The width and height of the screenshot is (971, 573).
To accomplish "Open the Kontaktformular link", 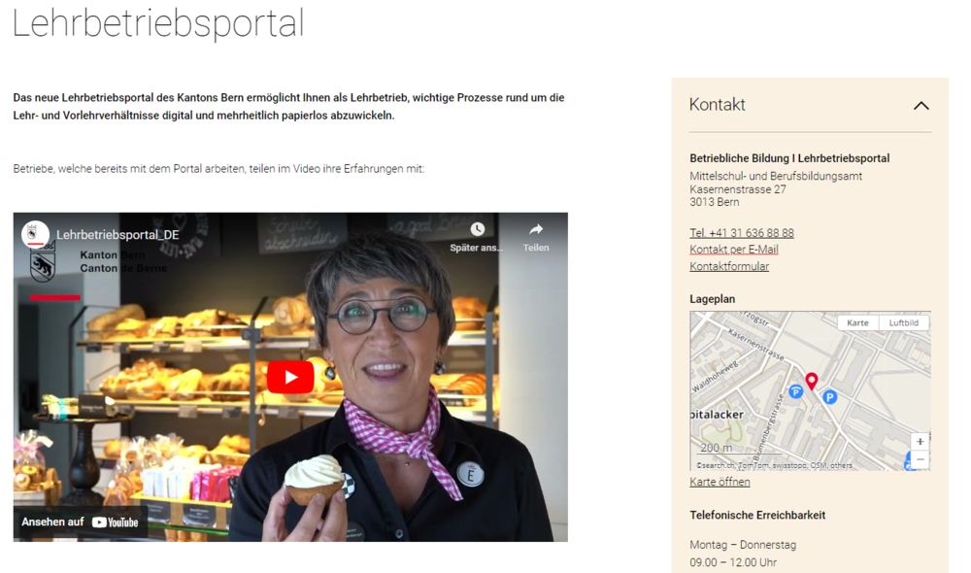I will (729, 266).
